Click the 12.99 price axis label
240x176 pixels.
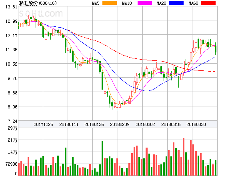click(x=11, y=21)
